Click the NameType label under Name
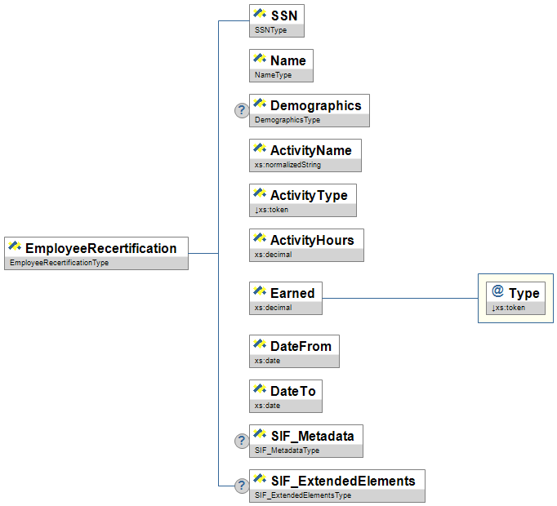The image size is (557, 506). click(273, 75)
